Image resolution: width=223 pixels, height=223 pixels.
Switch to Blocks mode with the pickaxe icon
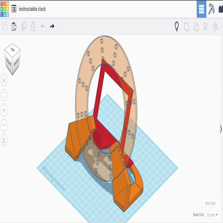click(x=211, y=9)
